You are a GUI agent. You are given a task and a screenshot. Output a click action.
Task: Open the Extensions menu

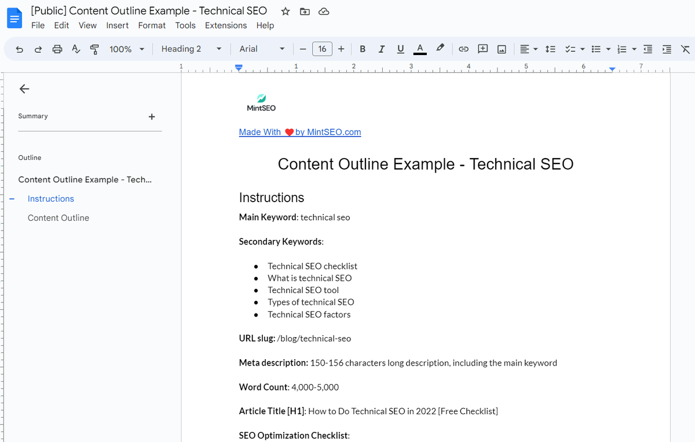pyautogui.click(x=226, y=25)
